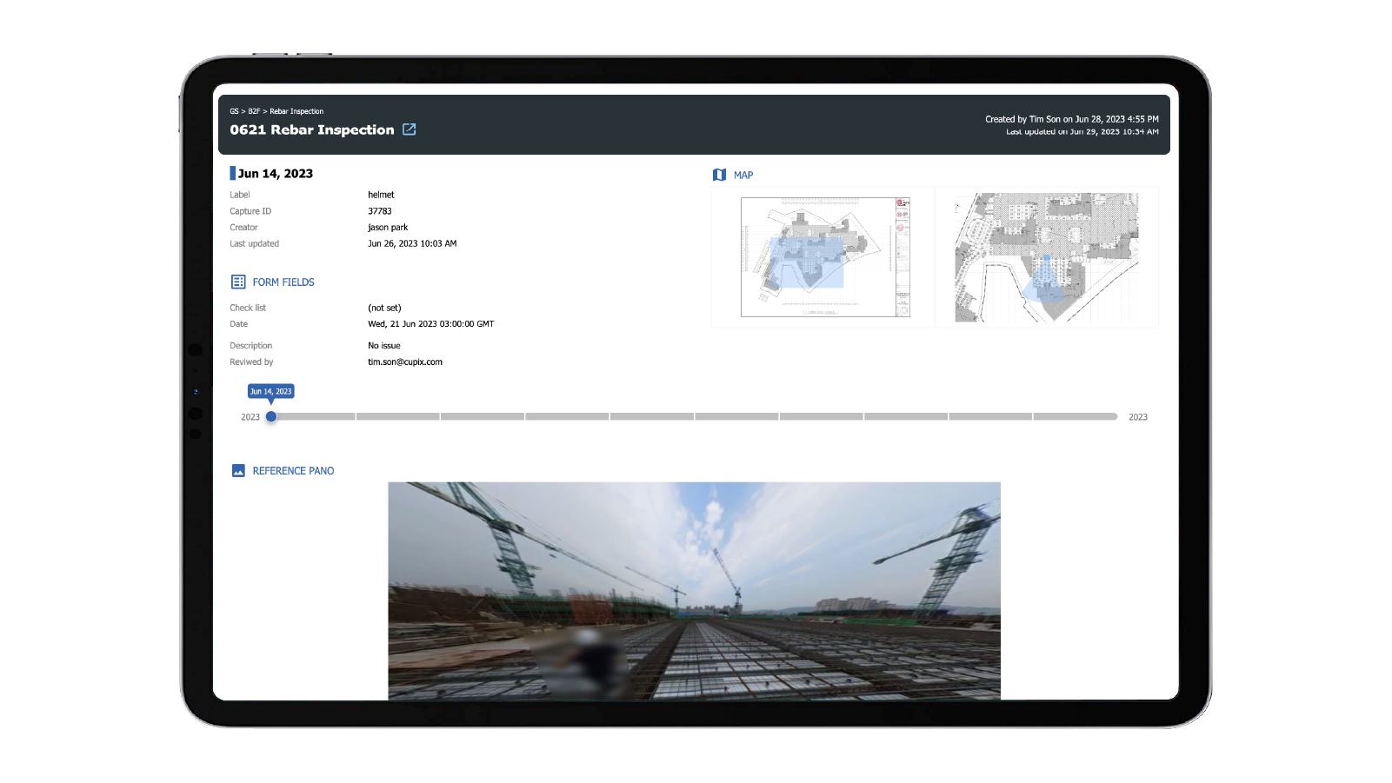The image size is (1392, 783).
Task: Jump to the middle of the timeline track
Action: coord(694,417)
